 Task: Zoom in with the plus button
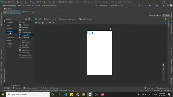pos(164,69)
